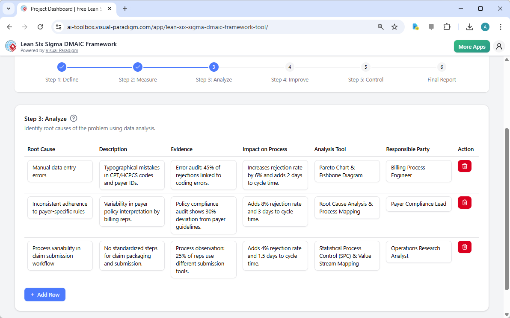Bookmark the page with the star icon

pyautogui.click(x=394, y=26)
